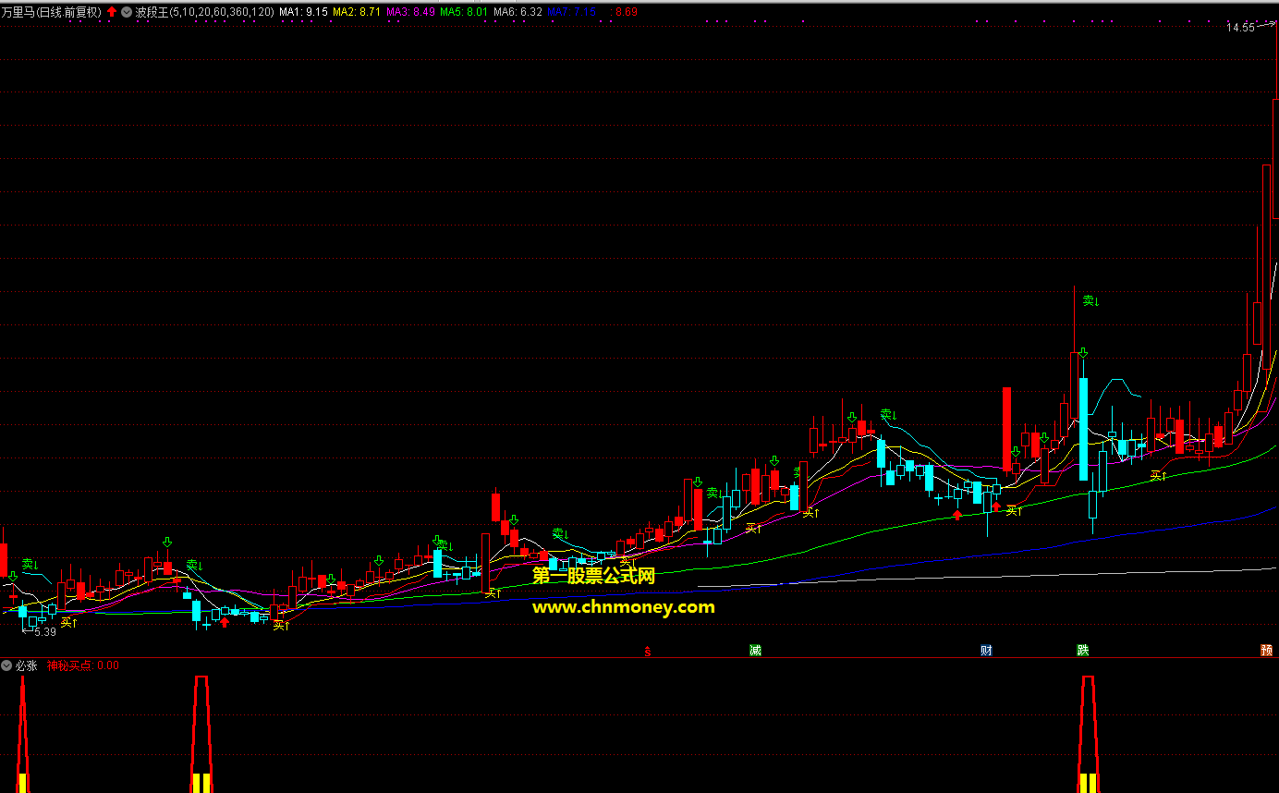Viewport: 1279px width, 793px height.
Task: Click the blue 财 event marker
Action: pos(986,651)
